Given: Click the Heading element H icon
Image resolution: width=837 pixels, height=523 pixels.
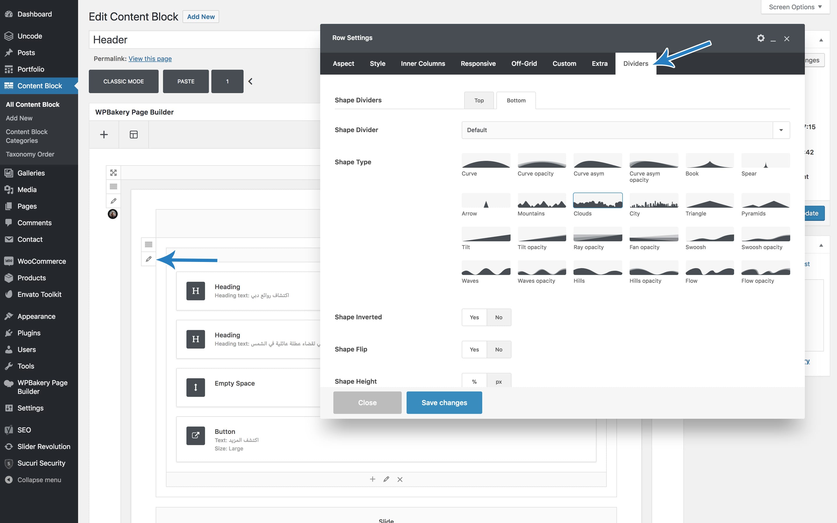Looking at the screenshot, I should pyautogui.click(x=196, y=291).
